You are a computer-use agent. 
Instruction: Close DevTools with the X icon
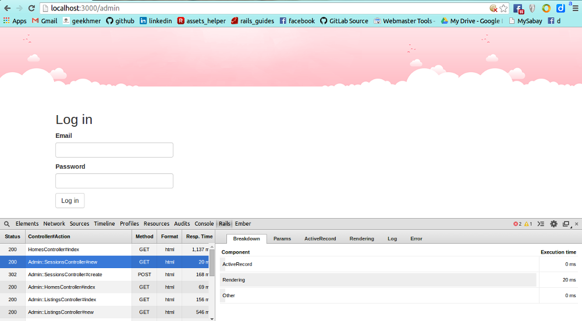(x=576, y=224)
